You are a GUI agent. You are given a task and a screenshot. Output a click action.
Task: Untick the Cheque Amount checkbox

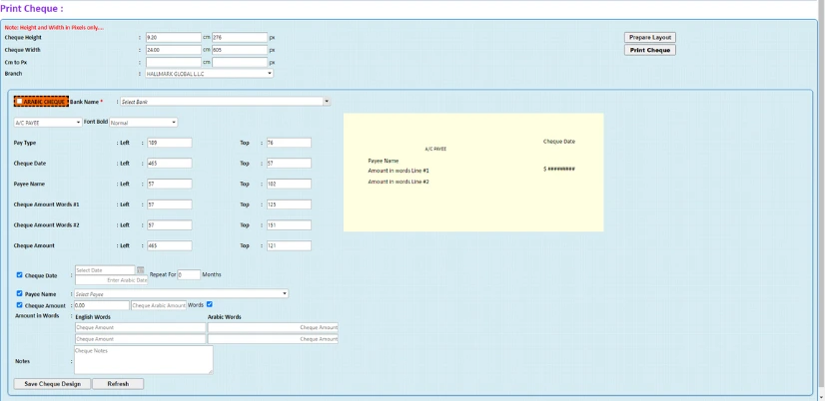[19, 304]
